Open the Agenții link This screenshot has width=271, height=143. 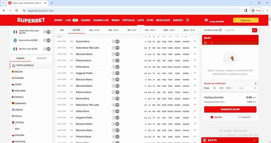pyautogui.click(x=178, y=20)
